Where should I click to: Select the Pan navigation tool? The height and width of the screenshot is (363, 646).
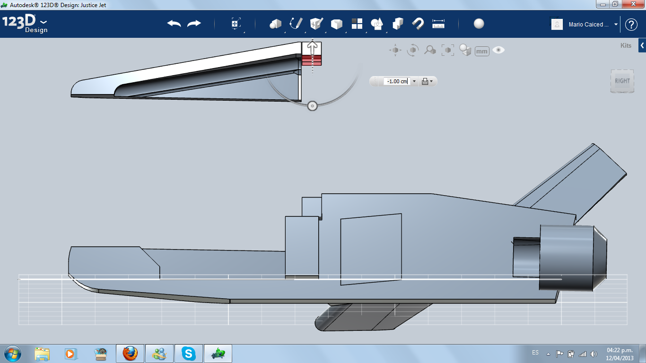[395, 50]
